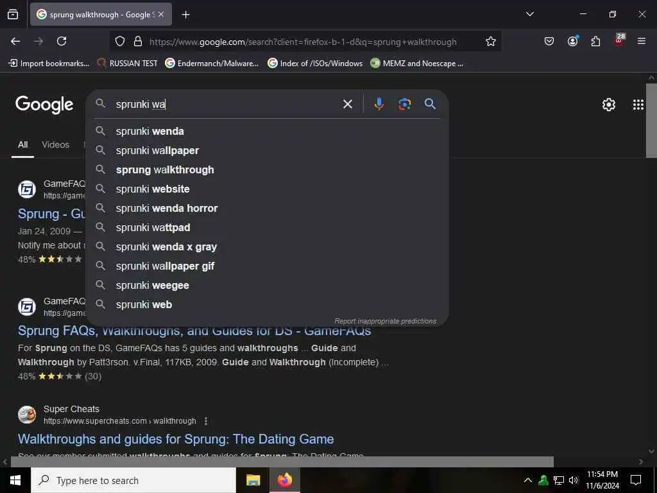This screenshot has width=657, height=493.
Task: Open the Firefox View icon left of the tabs
Action: pos(13,15)
